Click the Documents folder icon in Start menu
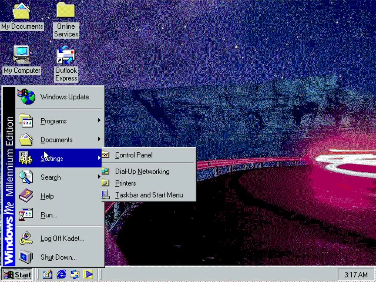The image size is (376, 282). click(26, 140)
